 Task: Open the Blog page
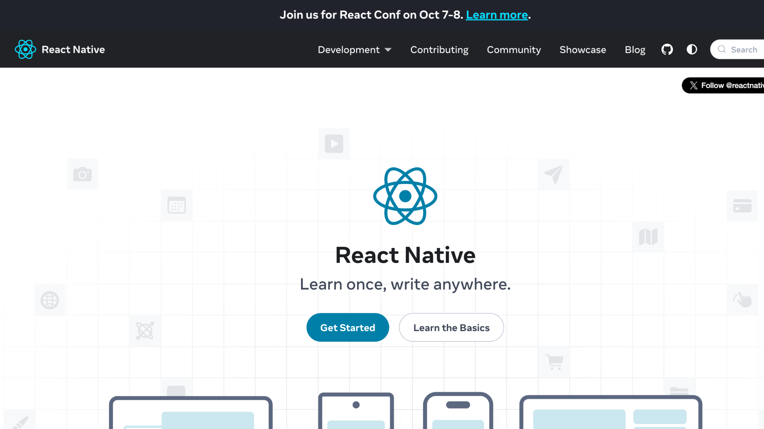[635, 50]
